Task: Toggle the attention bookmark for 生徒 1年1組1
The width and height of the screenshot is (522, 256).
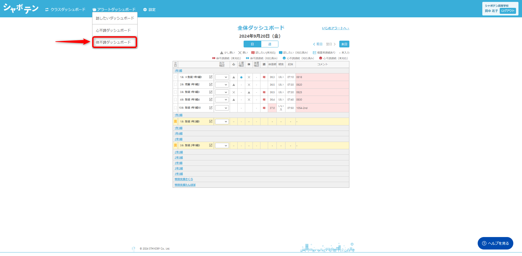Action: [175, 77]
